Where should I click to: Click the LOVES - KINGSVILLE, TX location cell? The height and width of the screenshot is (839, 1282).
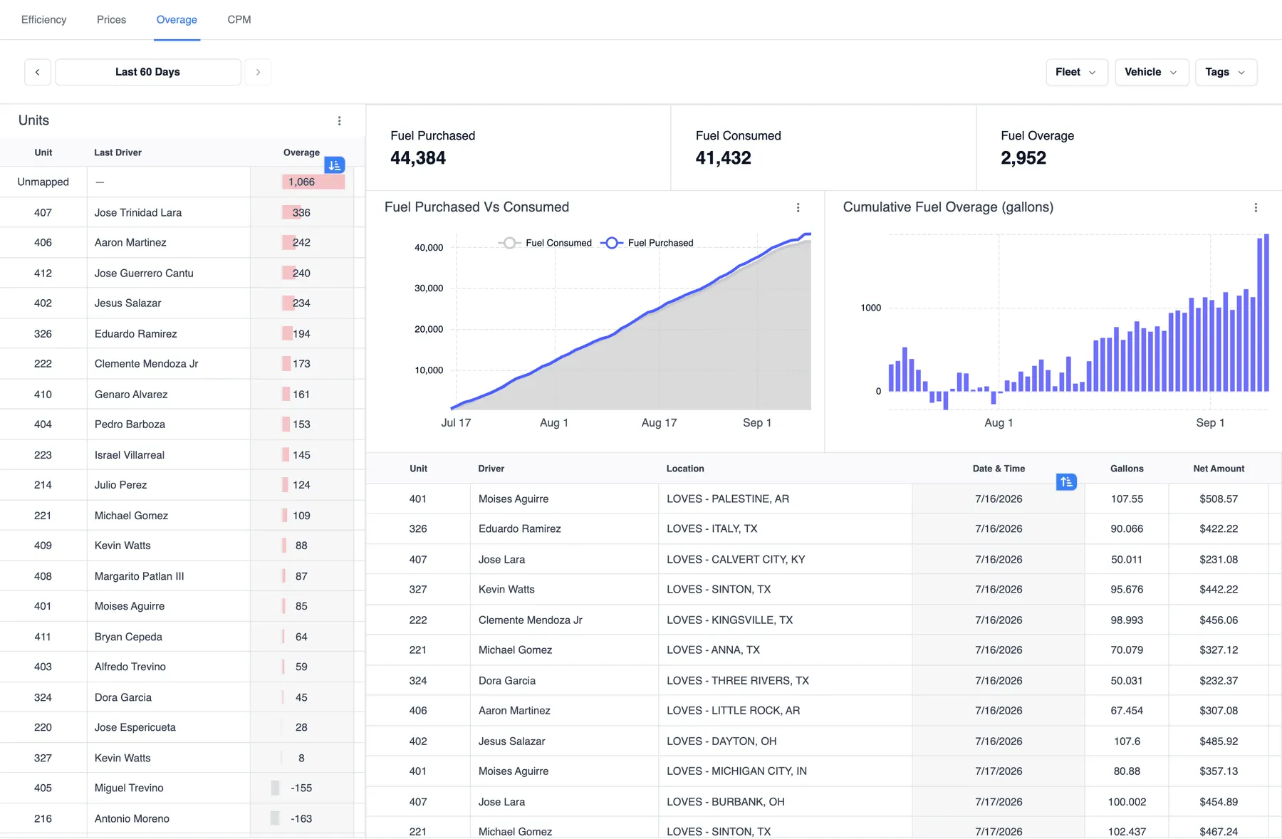(x=785, y=620)
